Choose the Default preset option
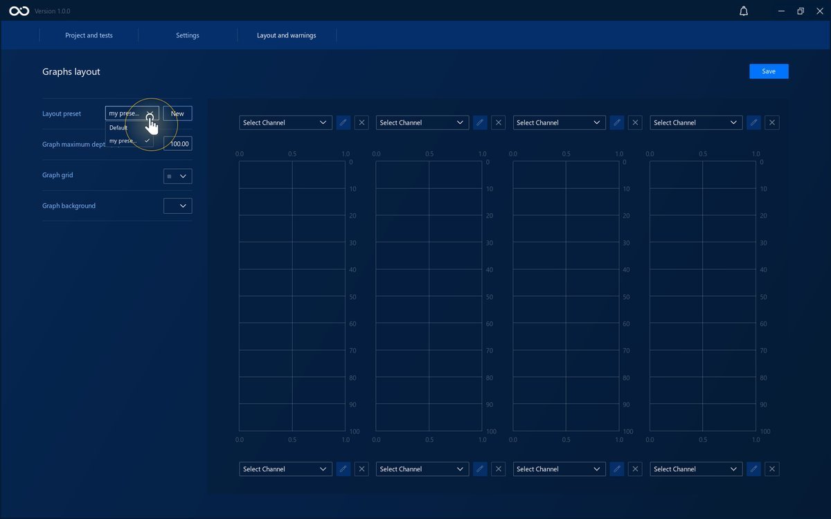The height and width of the screenshot is (519, 831). (x=129, y=127)
